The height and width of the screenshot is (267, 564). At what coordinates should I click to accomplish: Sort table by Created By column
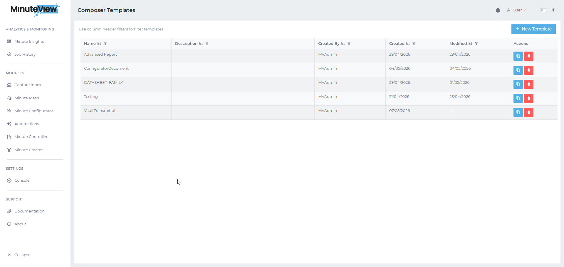(343, 44)
